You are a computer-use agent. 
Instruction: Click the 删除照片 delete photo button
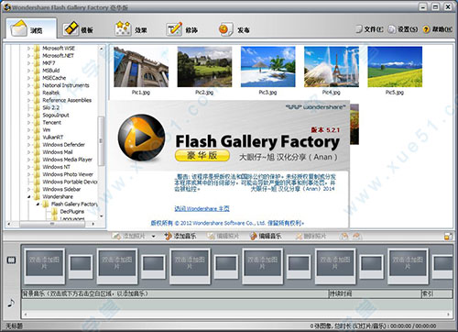point(311,236)
